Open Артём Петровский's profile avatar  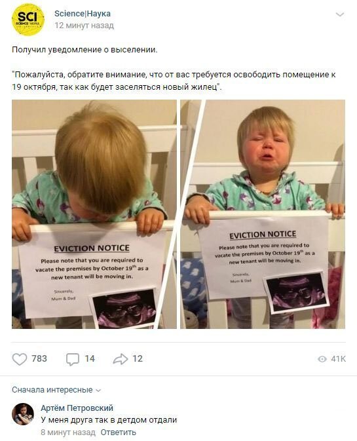coord(23,414)
